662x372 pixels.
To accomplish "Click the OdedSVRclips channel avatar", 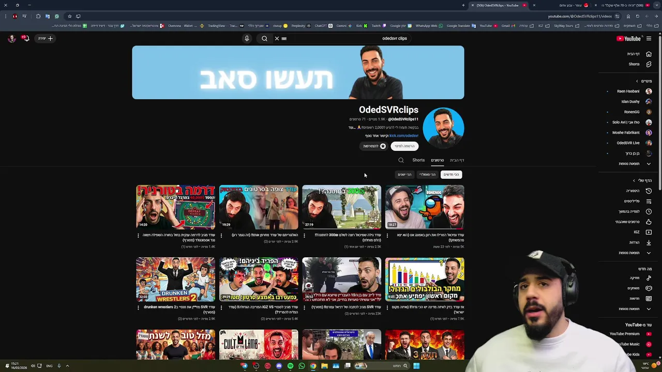I will tap(443, 128).
